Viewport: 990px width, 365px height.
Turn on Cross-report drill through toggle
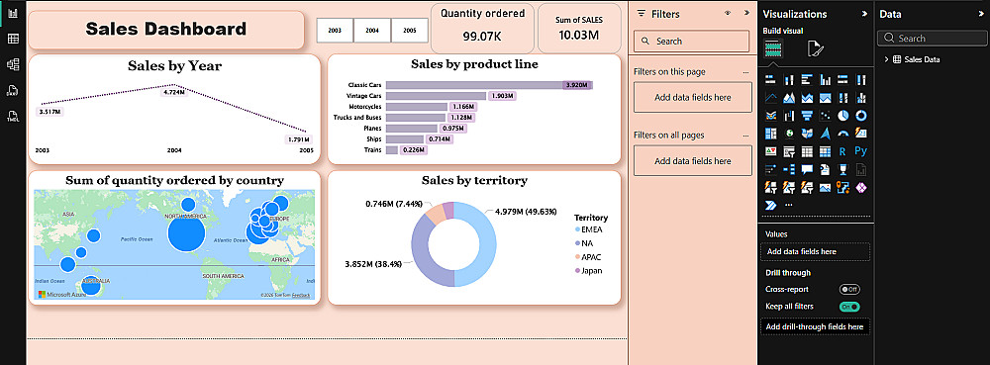coord(849,290)
